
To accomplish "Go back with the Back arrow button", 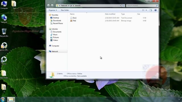I will point(48,6).
